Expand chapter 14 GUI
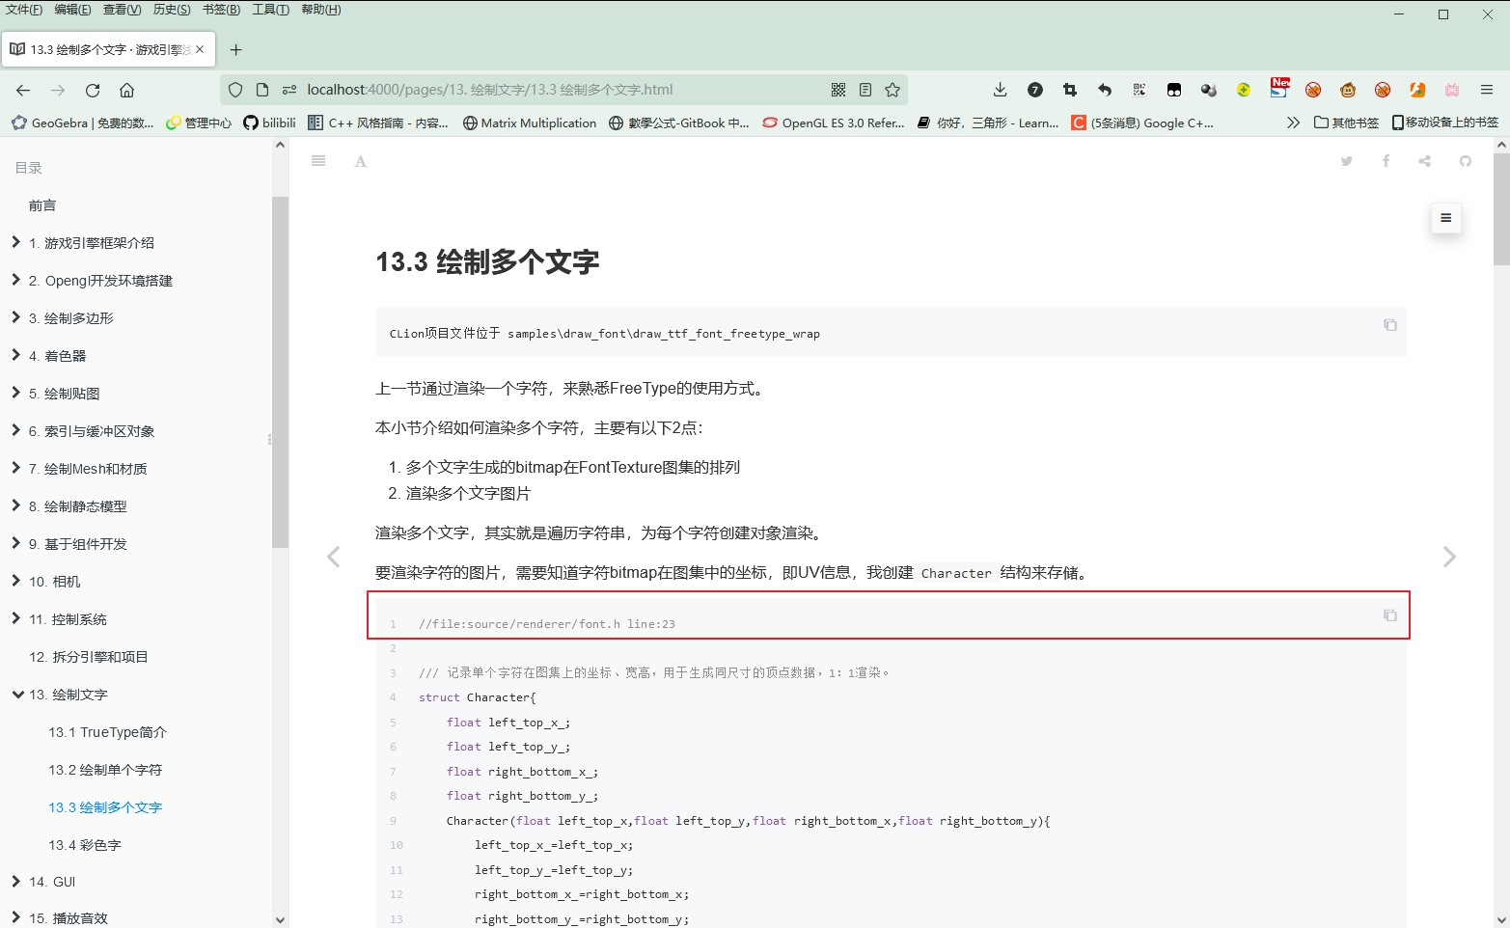The image size is (1510, 928). pyautogui.click(x=15, y=881)
